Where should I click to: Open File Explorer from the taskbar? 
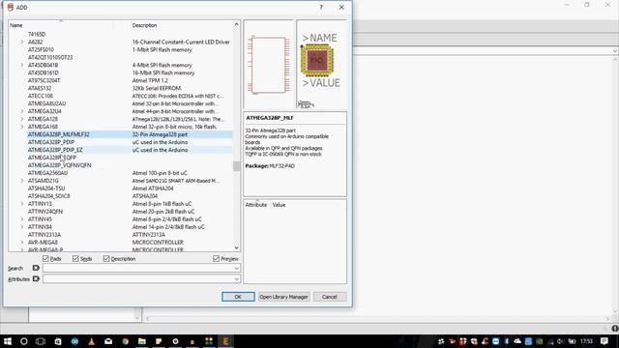142,341
